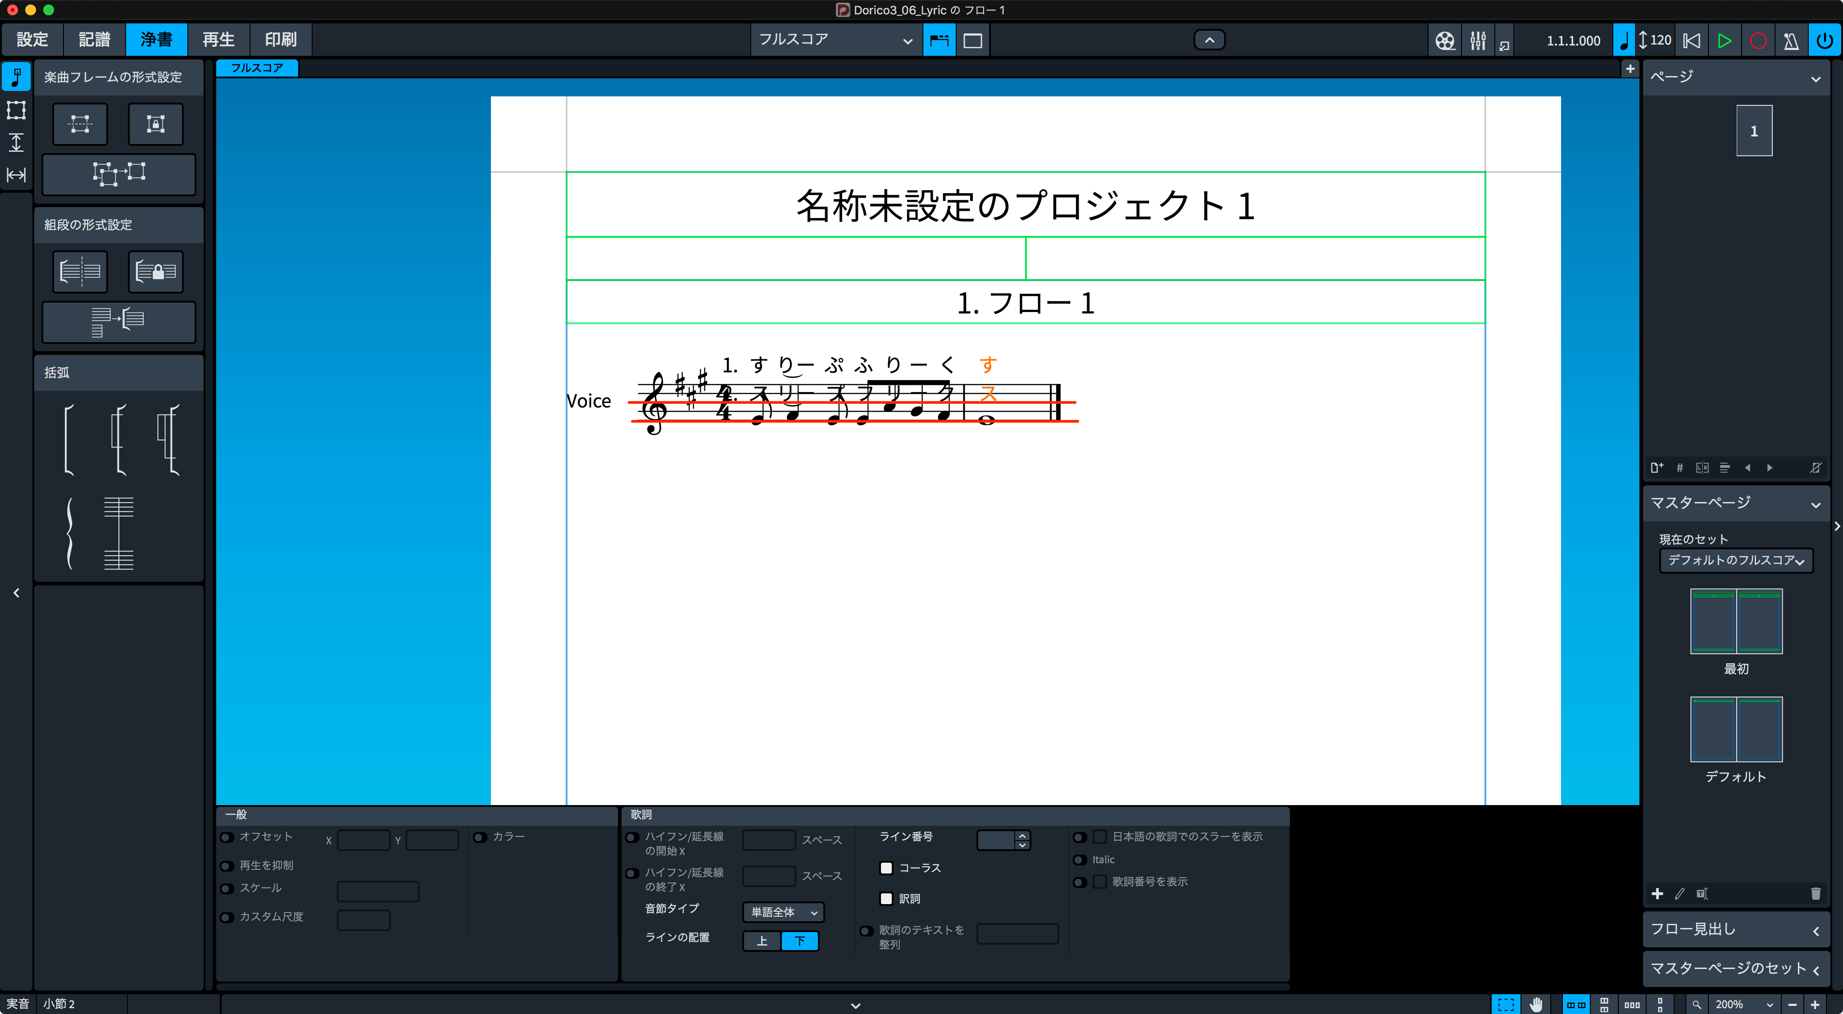This screenshot has width=1843, height=1014.
Task: Collapse the マスターページ panel section
Action: pos(1815,505)
